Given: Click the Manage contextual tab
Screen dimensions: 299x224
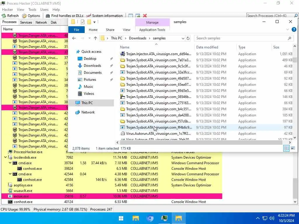Looking at the screenshot, I should coord(152,22).
